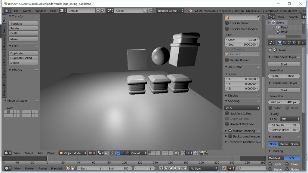Open the Game menu
This screenshot has height=173, width=308.
27,11
